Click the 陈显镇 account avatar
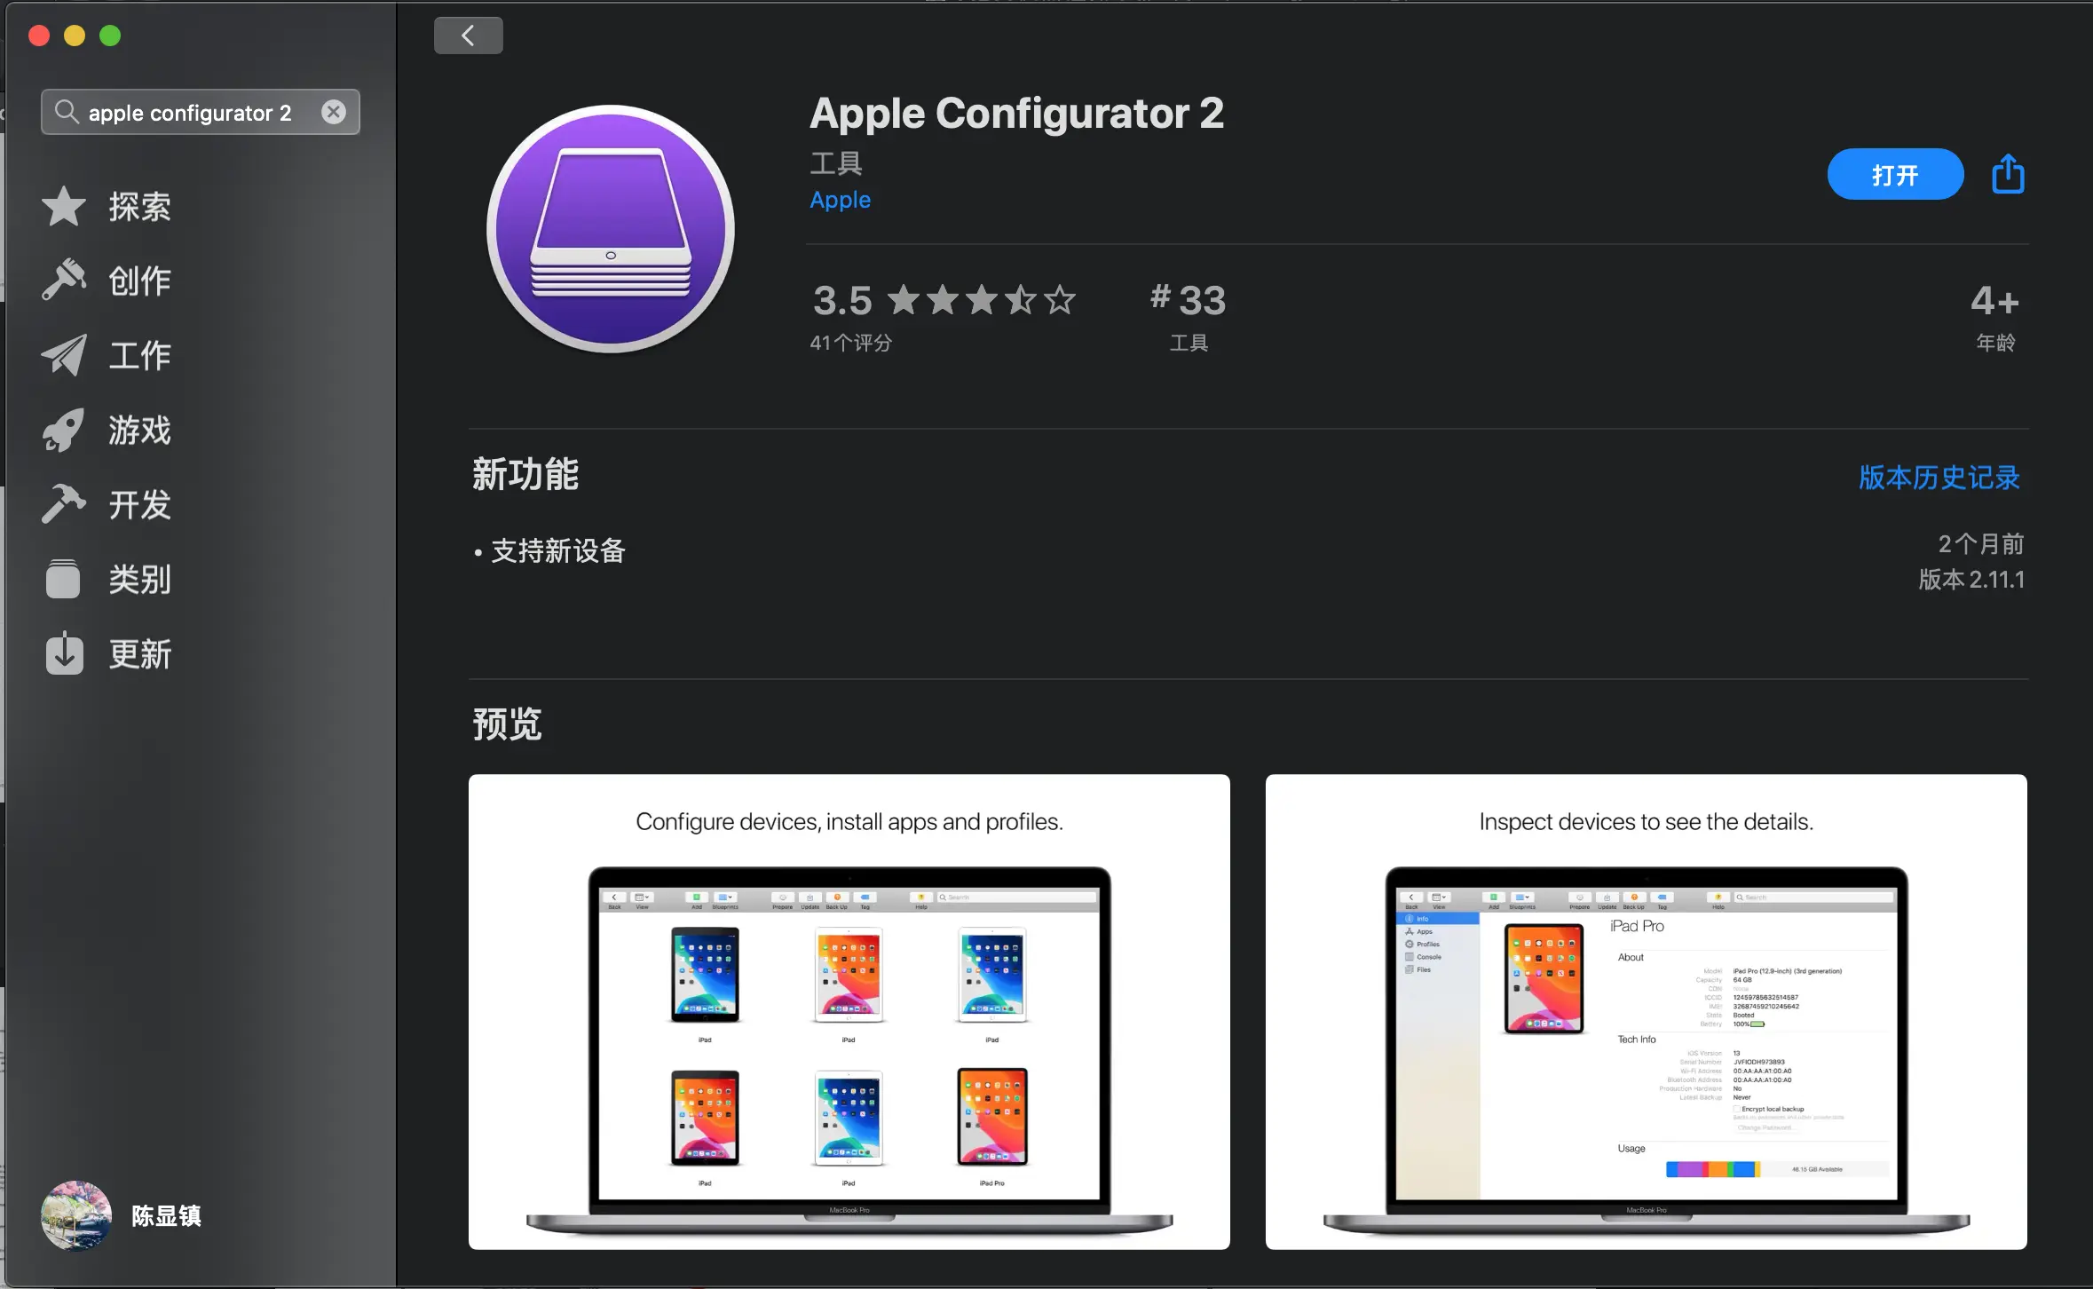The image size is (2093, 1289). click(76, 1215)
